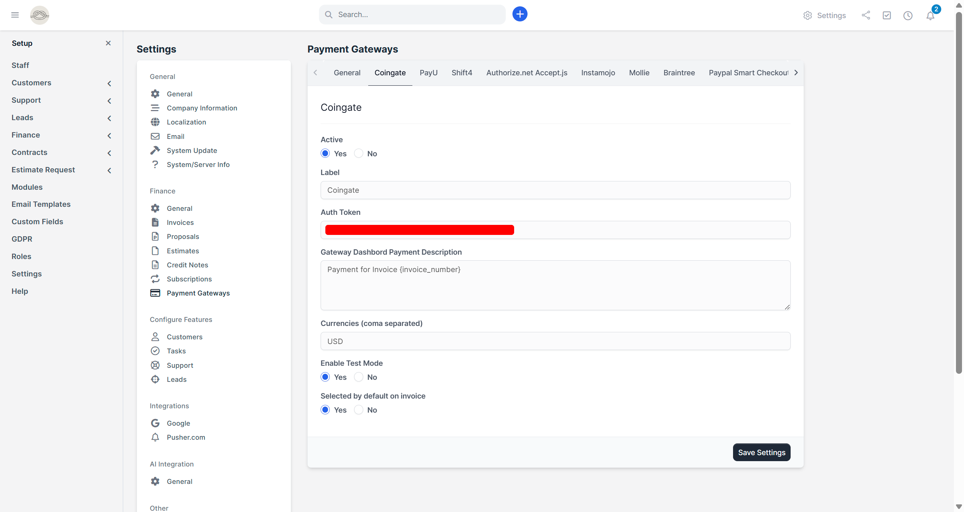Open Google integration via its icon
Screen dimensions: 964x512
[155, 423]
